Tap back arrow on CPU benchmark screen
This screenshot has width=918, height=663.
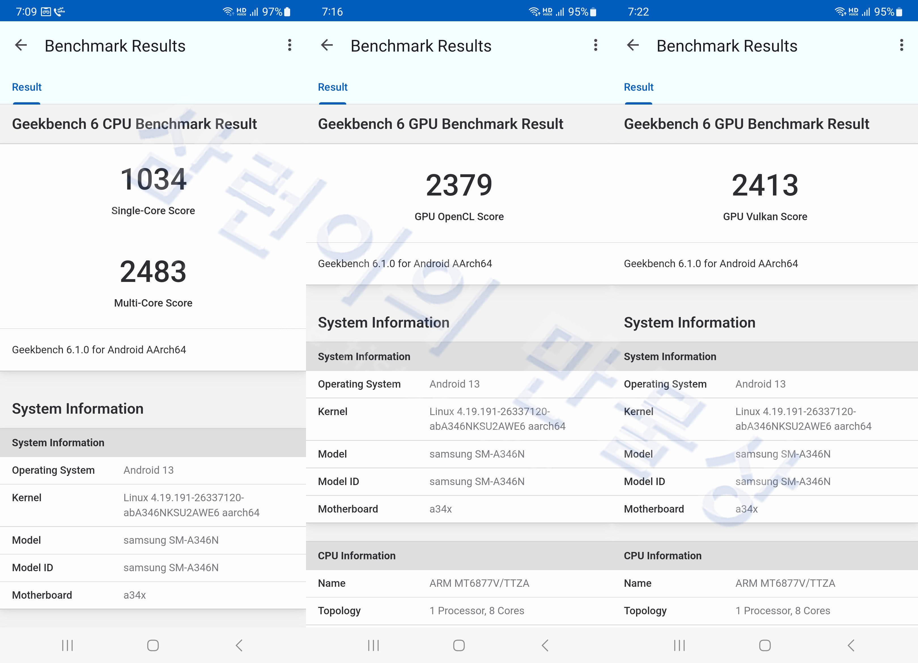(x=21, y=45)
